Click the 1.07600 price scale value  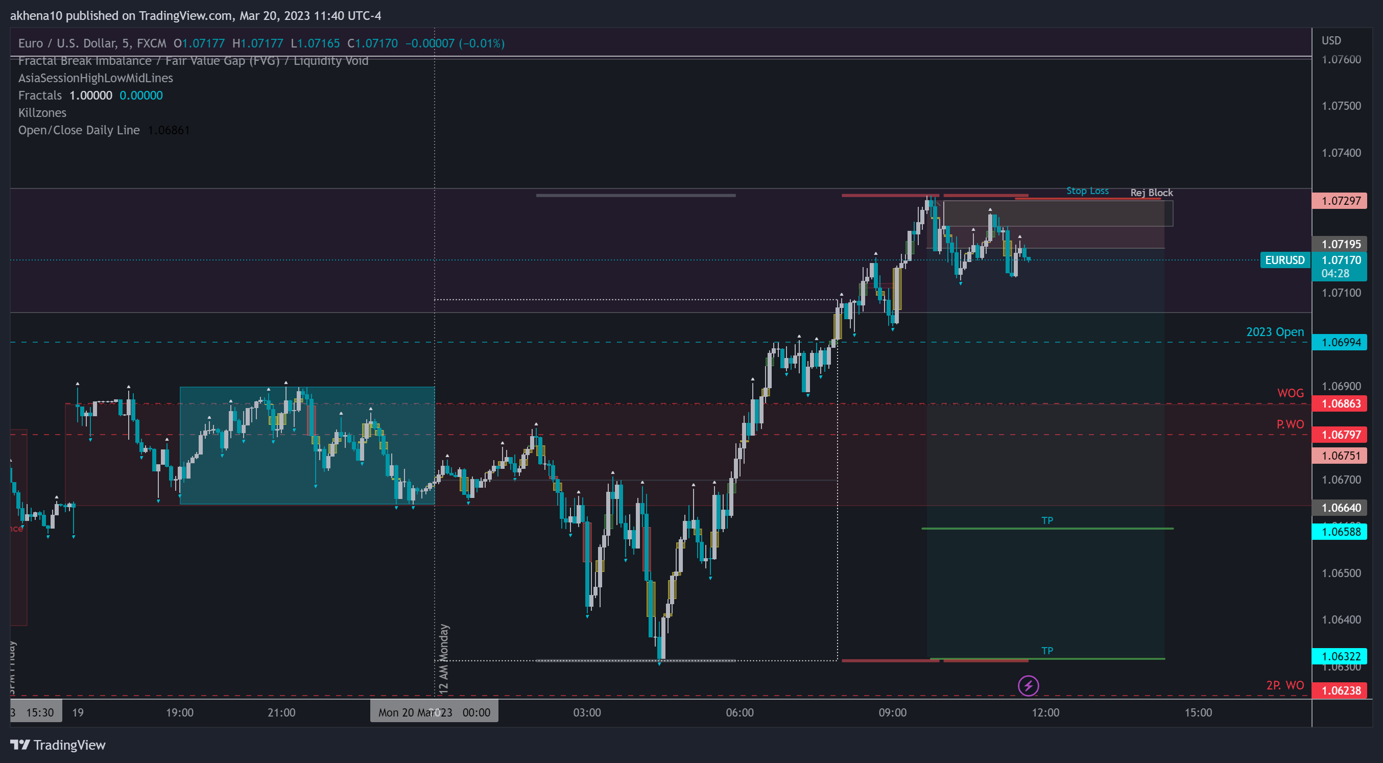1341,60
